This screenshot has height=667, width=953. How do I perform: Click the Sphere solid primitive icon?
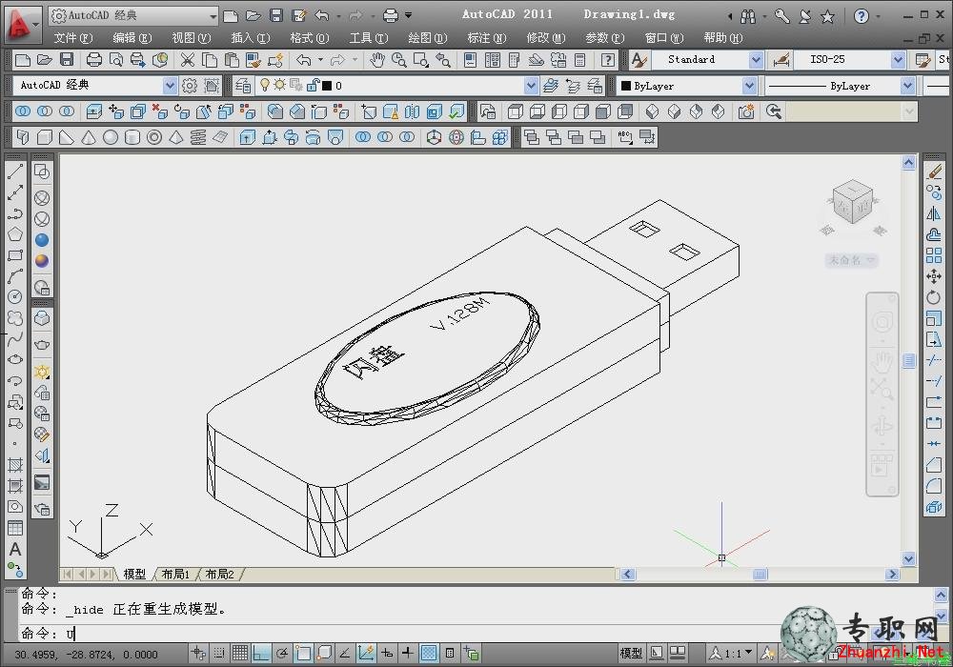tap(110, 138)
